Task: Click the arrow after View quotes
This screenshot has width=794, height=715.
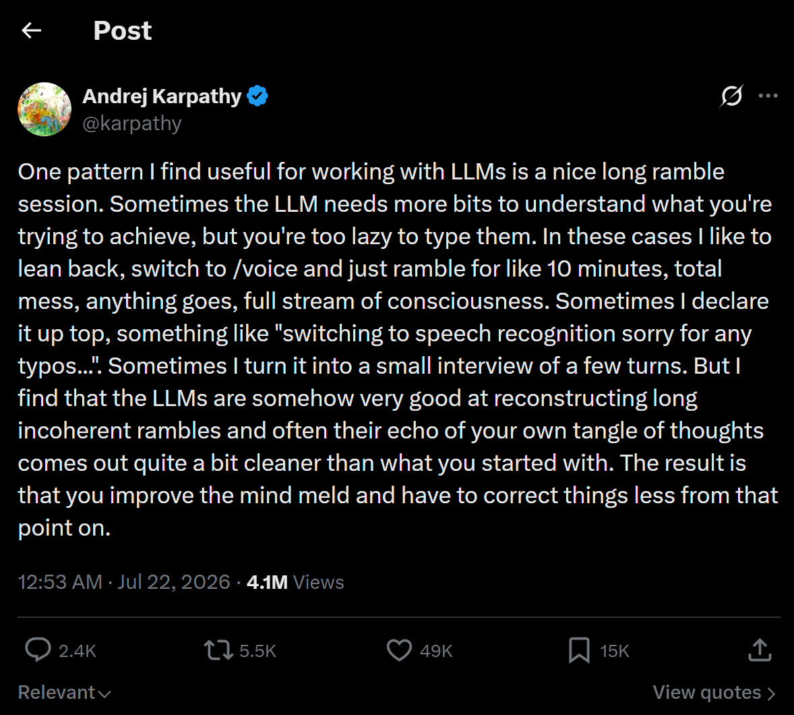Action: 771,693
